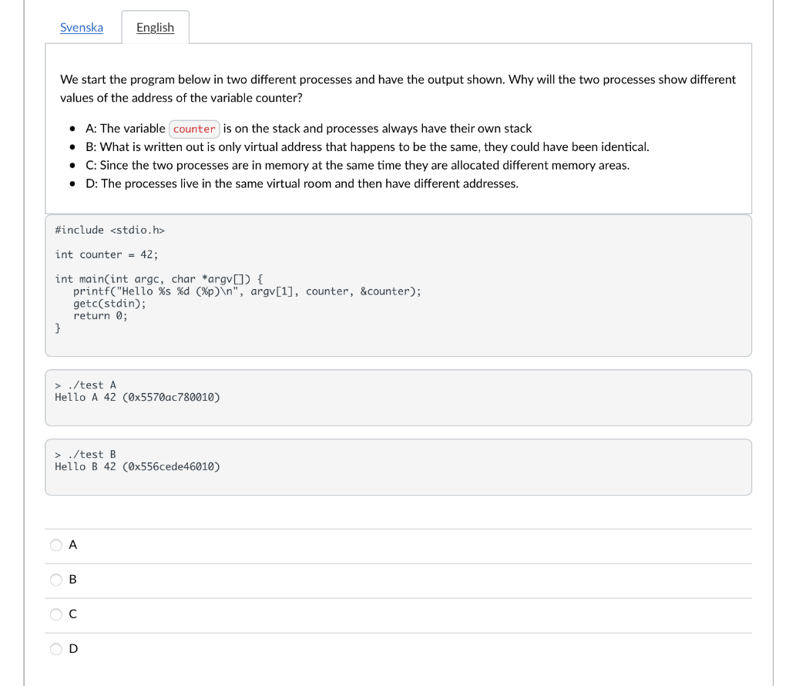Click bullet option D about virtual room
This screenshot has width=789, height=686.
[302, 183]
